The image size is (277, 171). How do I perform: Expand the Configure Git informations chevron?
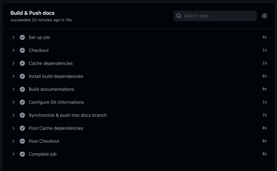click(x=14, y=102)
